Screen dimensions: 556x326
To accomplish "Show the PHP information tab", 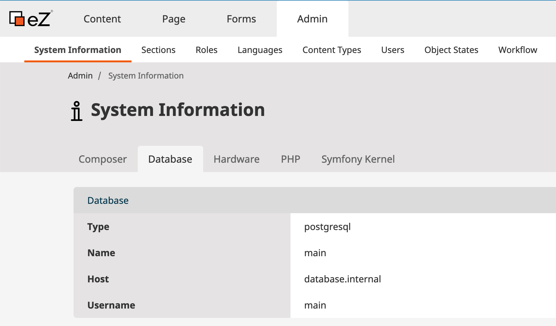I will 290,159.
